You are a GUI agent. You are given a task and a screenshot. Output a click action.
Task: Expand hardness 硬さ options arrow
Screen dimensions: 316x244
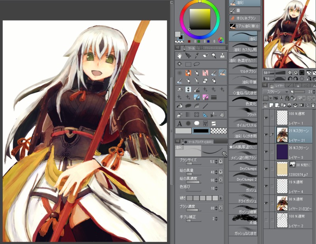(221, 198)
